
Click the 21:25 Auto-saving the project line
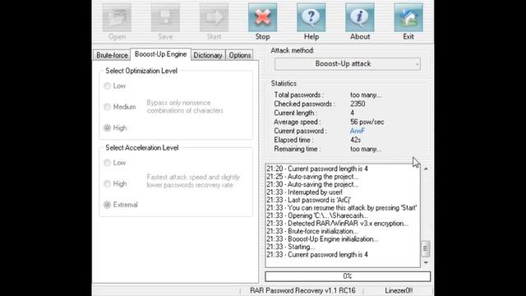312,177
